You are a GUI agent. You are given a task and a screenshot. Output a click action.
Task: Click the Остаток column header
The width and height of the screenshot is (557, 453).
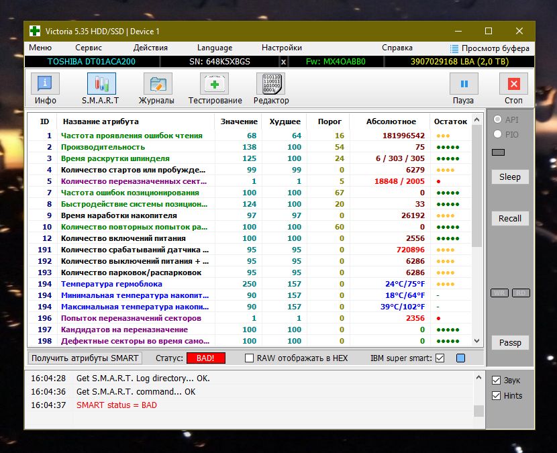(x=450, y=121)
